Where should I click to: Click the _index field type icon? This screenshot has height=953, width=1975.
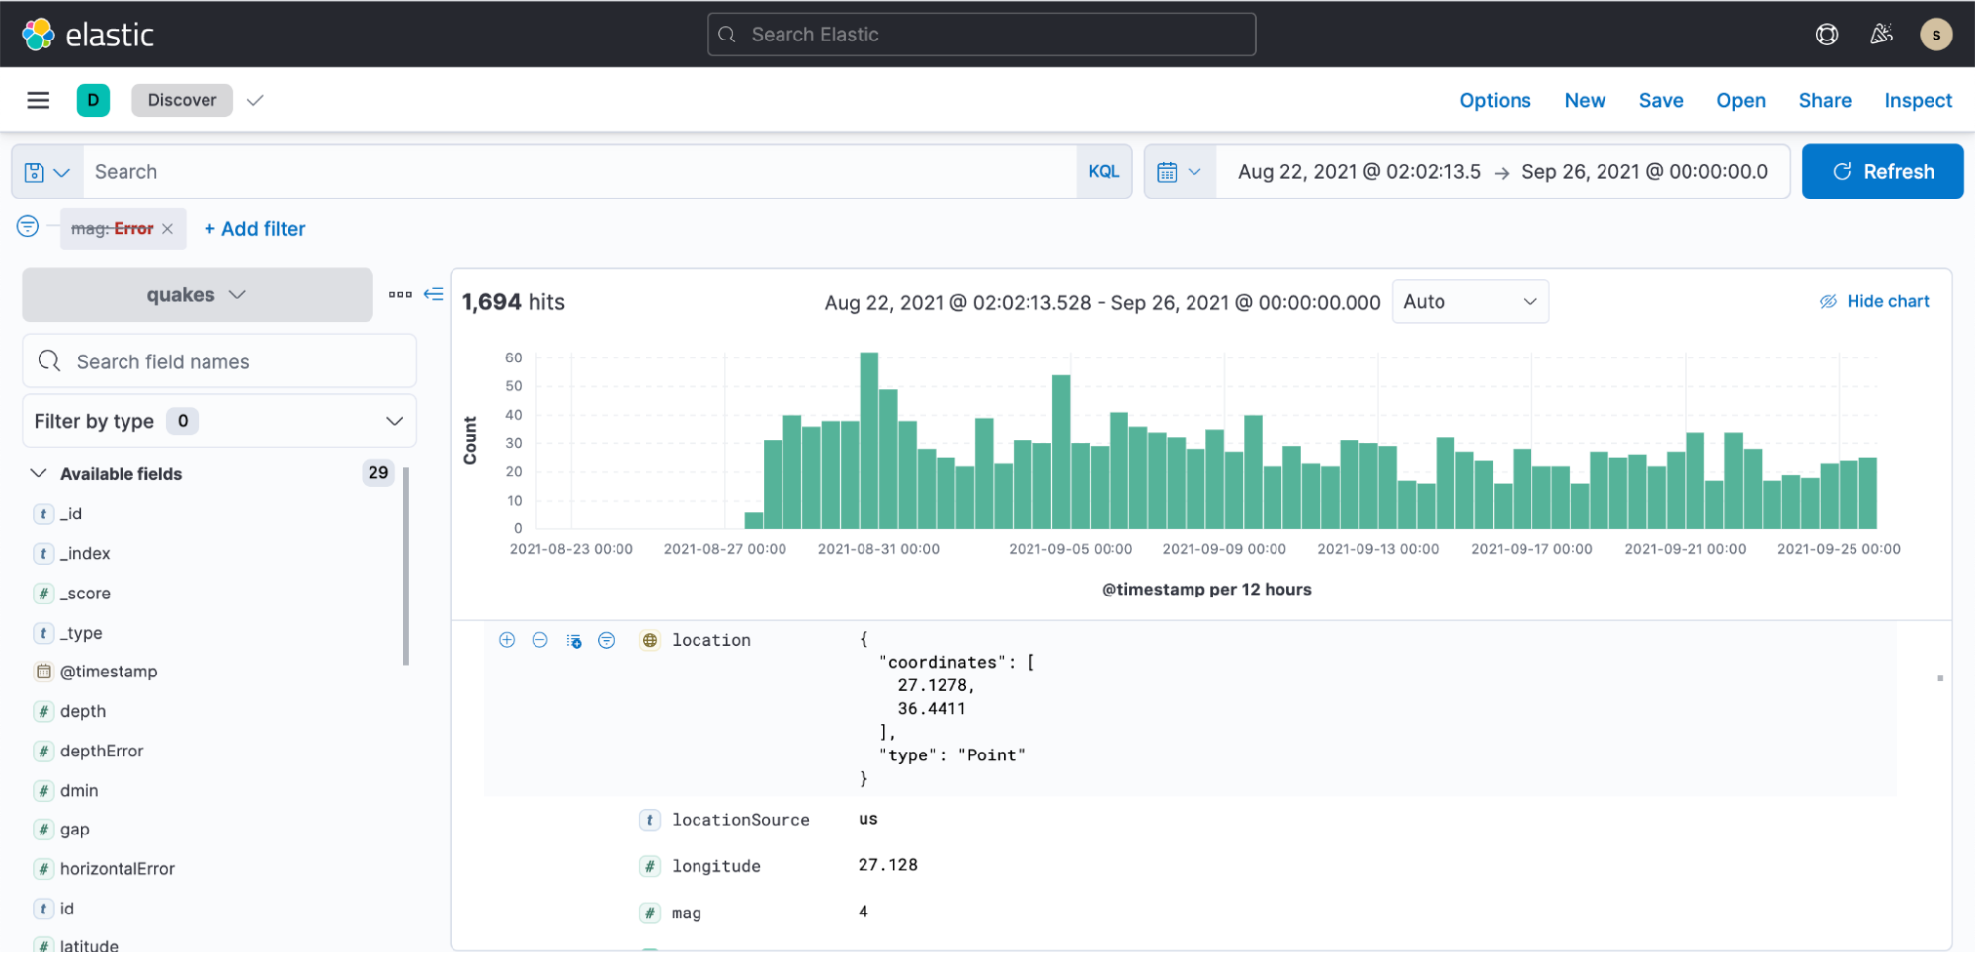43,553
